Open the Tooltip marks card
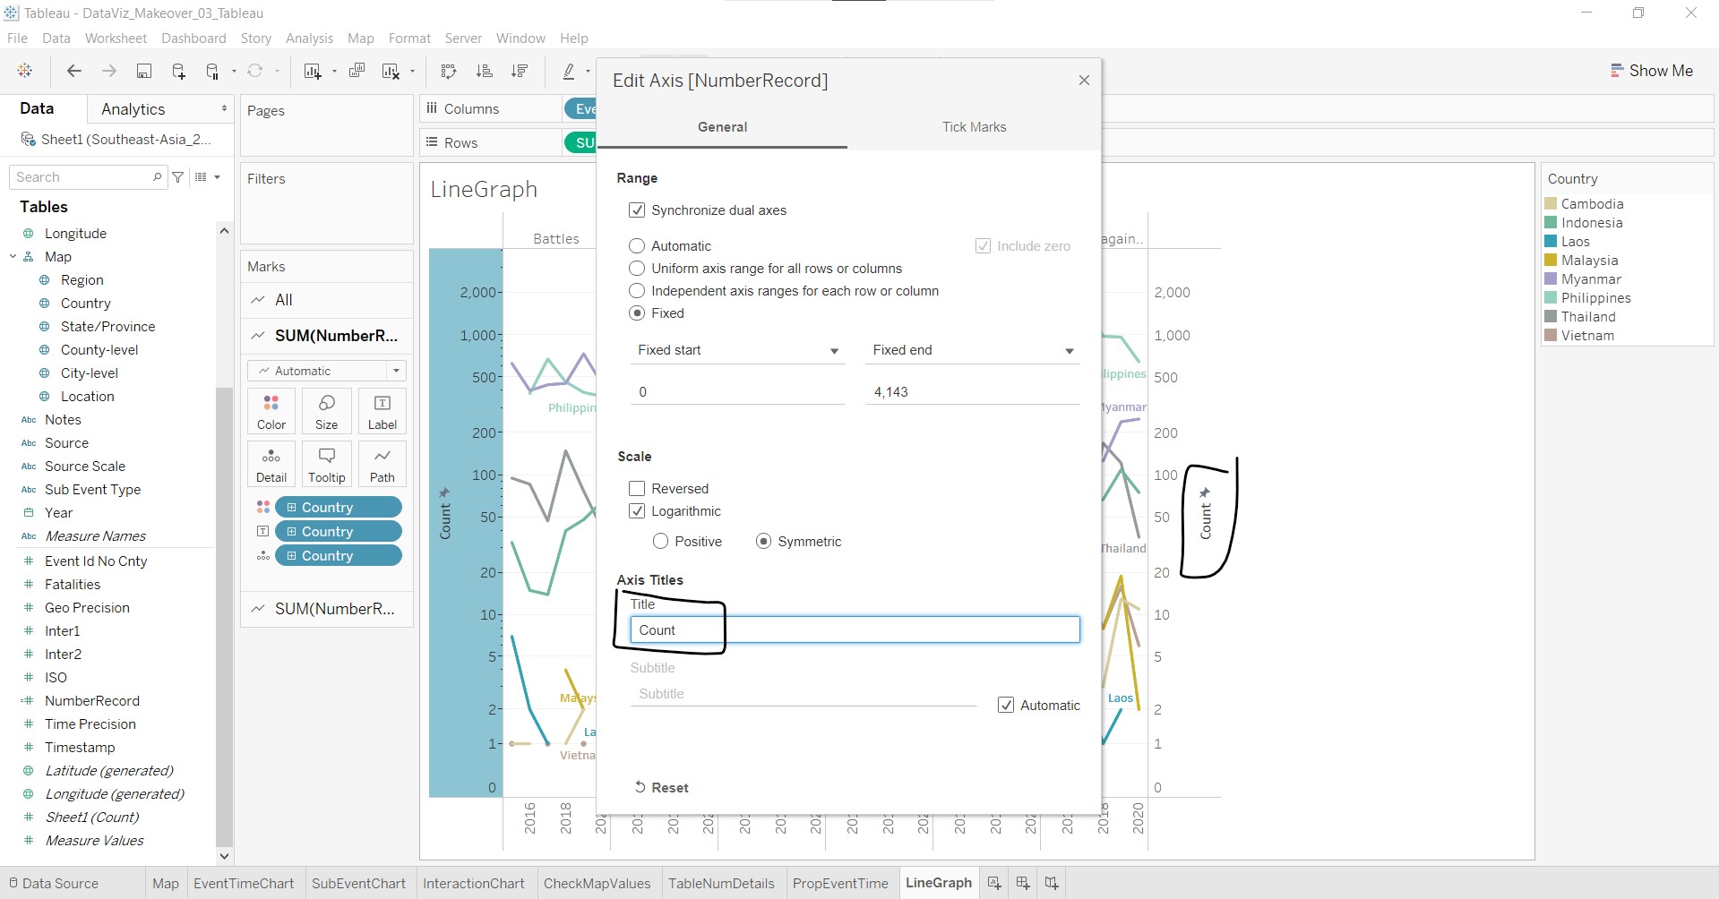Image resolution: width=1719 pixels, height=899 pixels. click(x=326, y=464)
